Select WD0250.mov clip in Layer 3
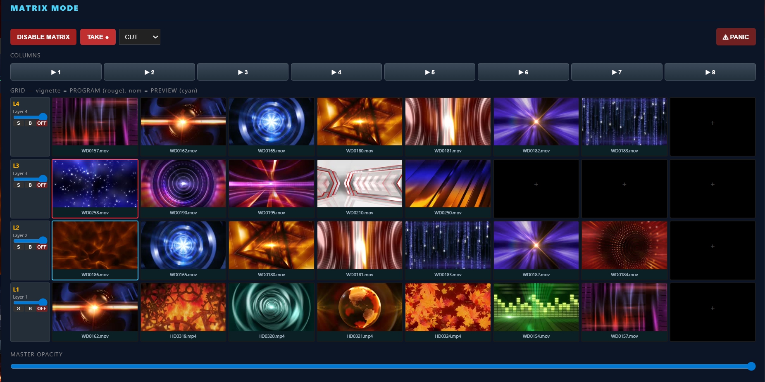The image size is (765, 382). pyautogui.click(x=448, y=189)
